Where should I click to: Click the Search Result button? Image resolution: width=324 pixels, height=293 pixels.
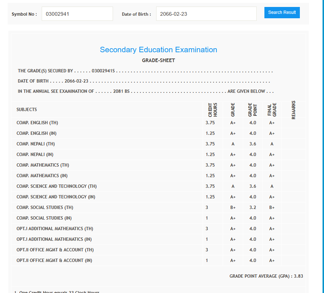tap(282, 12)
